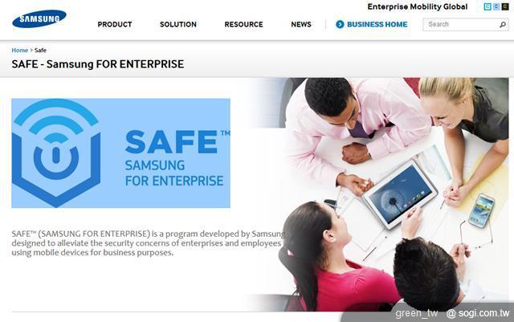The width and height of the screenshot is (514, 322).
Task: Click the SAFE Samsung For Enterprise banner
Action: pyautogui.click(x=121, y=153)
